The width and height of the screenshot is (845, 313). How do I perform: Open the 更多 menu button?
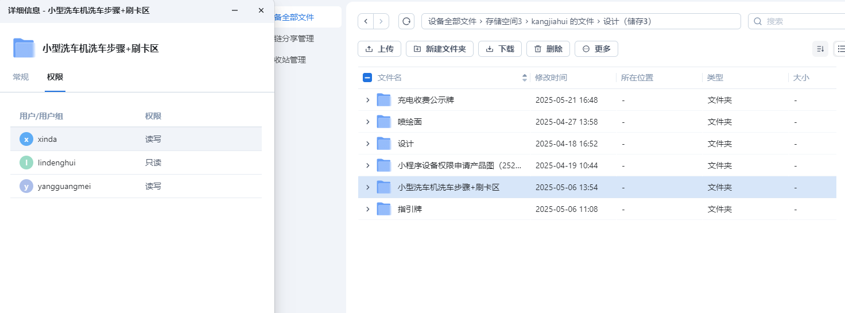596,49
